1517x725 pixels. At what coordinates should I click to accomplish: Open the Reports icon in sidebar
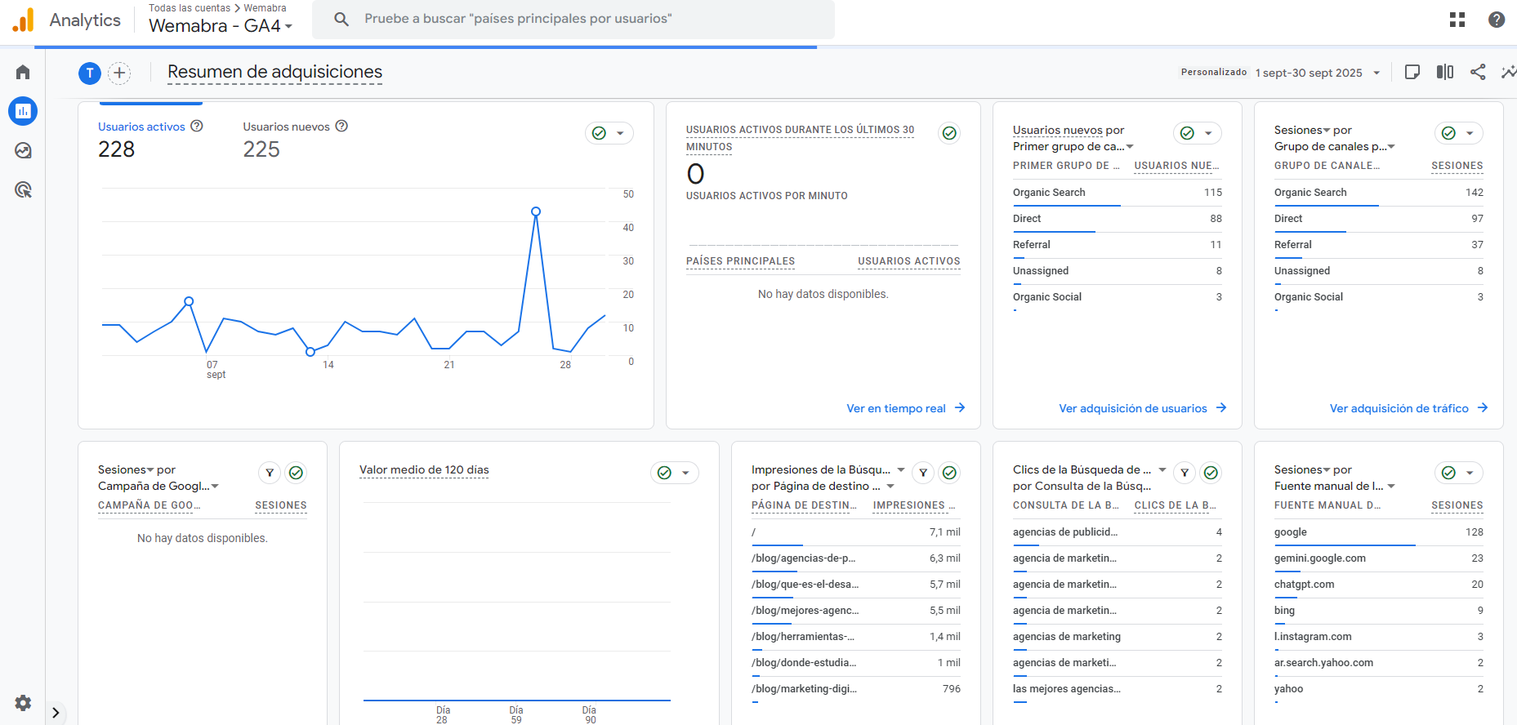click(x=23, y=111)
